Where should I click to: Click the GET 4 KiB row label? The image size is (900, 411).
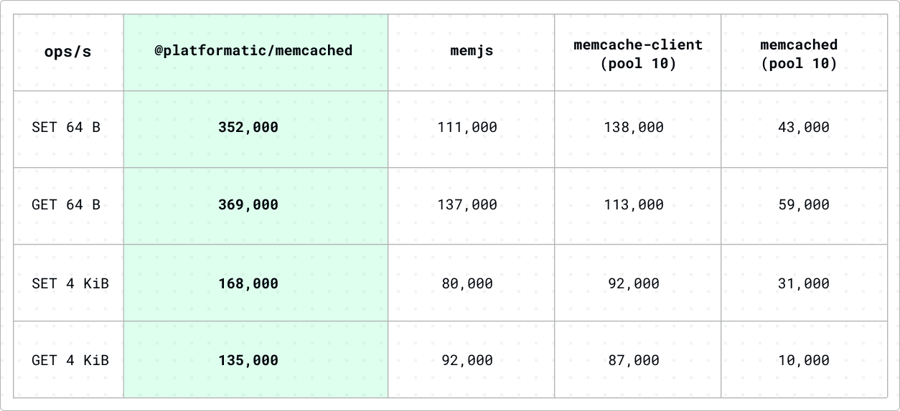tap(68, 360)
